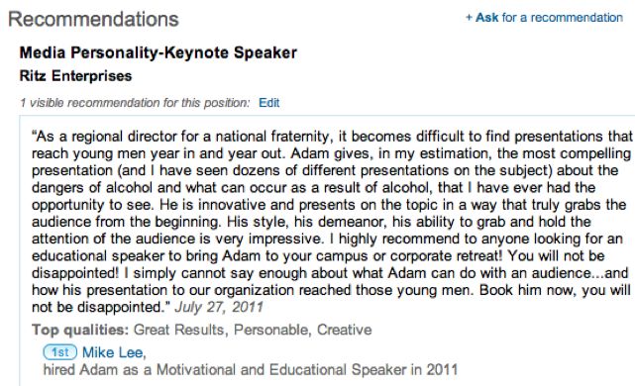Click the 1st degree connection badge
The height and width of the screenshot is (386, 635).
tap(60, 352)
